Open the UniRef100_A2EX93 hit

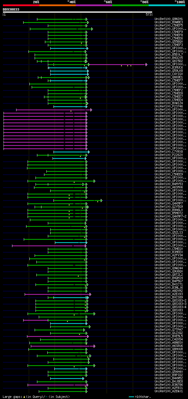pyautogui.click(x=168, y=294)
